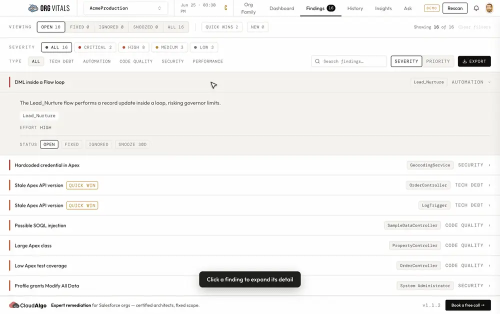Open the Possible SOQL injection finding
The image size is (500, 314).
pyautogui.click(x=250, y=225)
